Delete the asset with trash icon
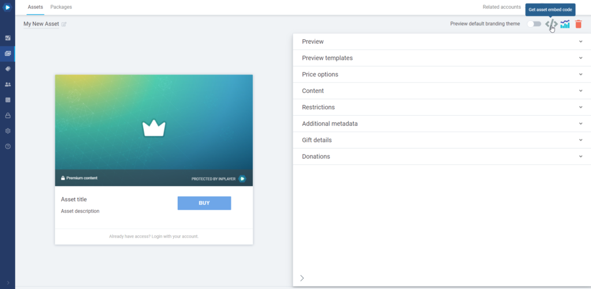The image size is (591, 289). (578, 24)
